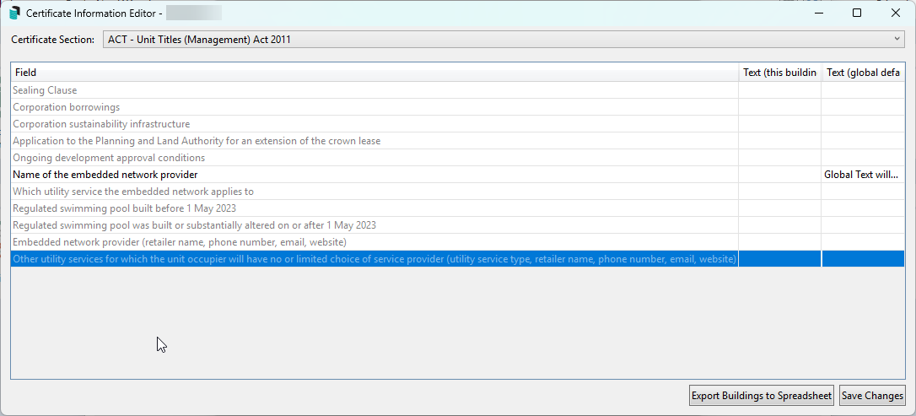
Task: Click the Text (global default) column header
Action: tap(864, 73)
